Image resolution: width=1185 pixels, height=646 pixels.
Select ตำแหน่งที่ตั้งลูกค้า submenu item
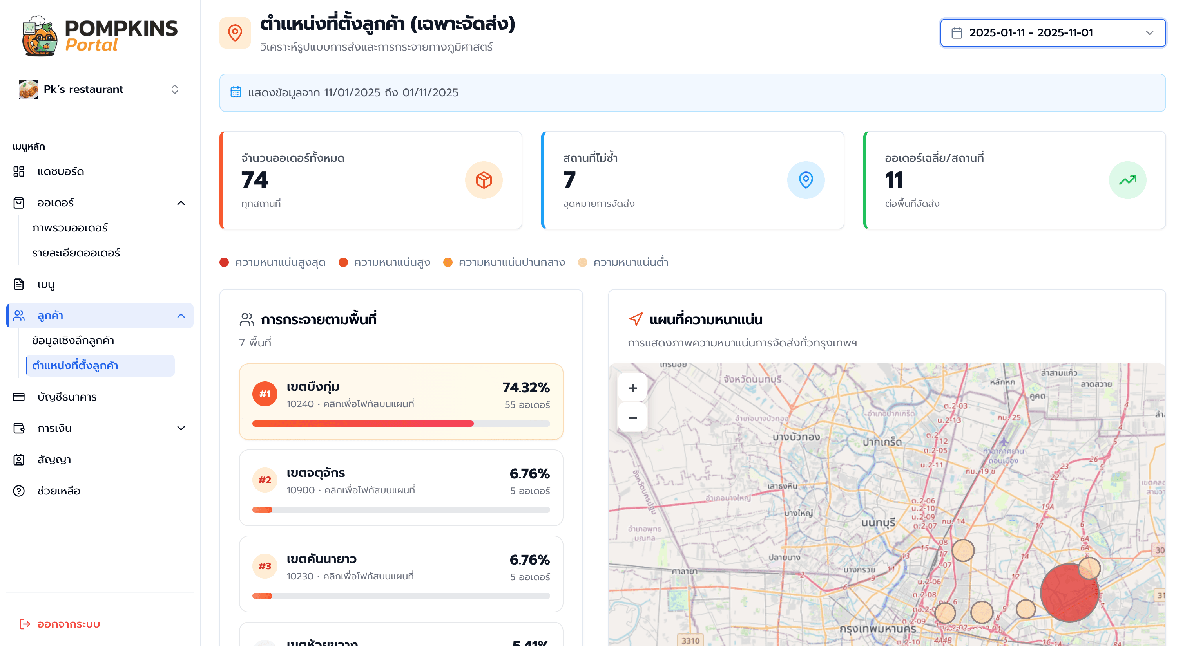100,366
